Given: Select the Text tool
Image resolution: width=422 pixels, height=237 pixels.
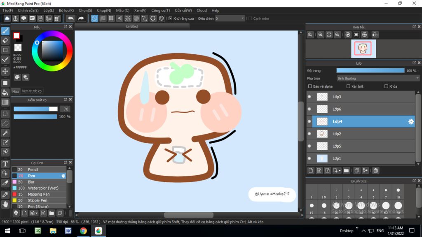Looking at the screenshot, I should (5, 164).
